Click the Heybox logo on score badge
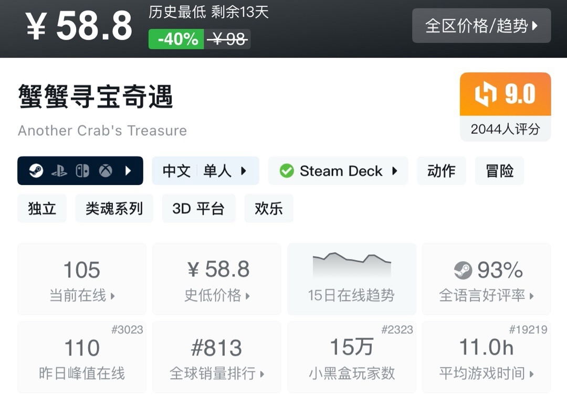The height and width of the screenshot is (398, 567). [x=486, y=94]
